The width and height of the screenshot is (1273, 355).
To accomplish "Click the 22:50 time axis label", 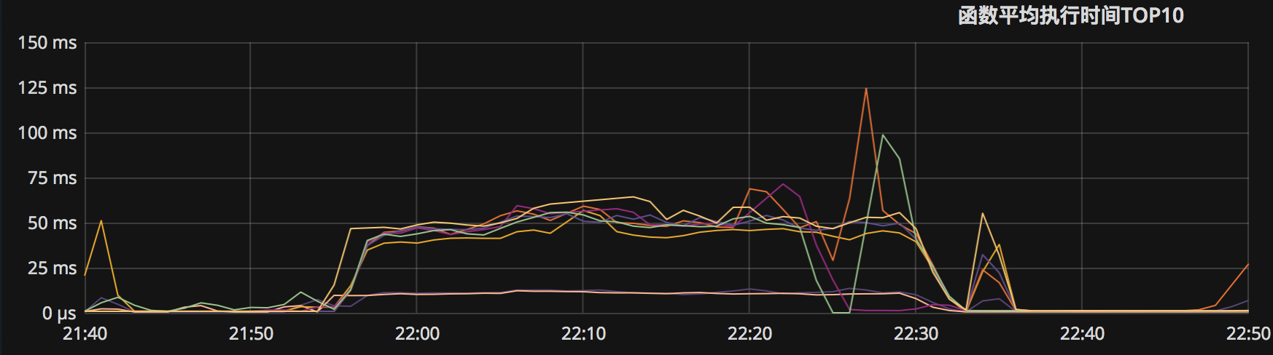I will 1247,334.
